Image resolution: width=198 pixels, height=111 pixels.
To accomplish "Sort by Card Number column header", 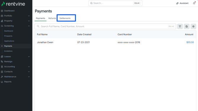I will coord(125,34).
